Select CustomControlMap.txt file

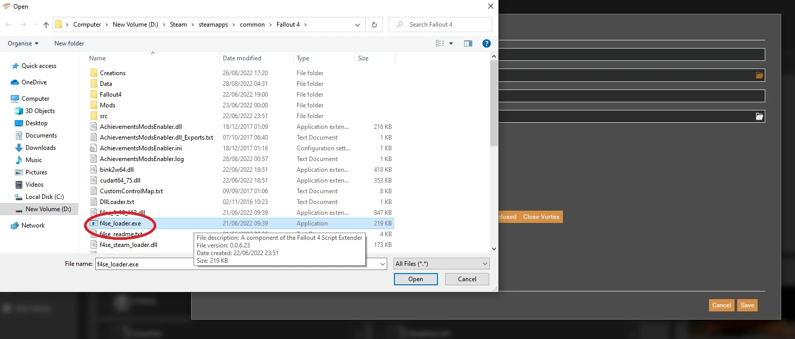tap(131, 191)
